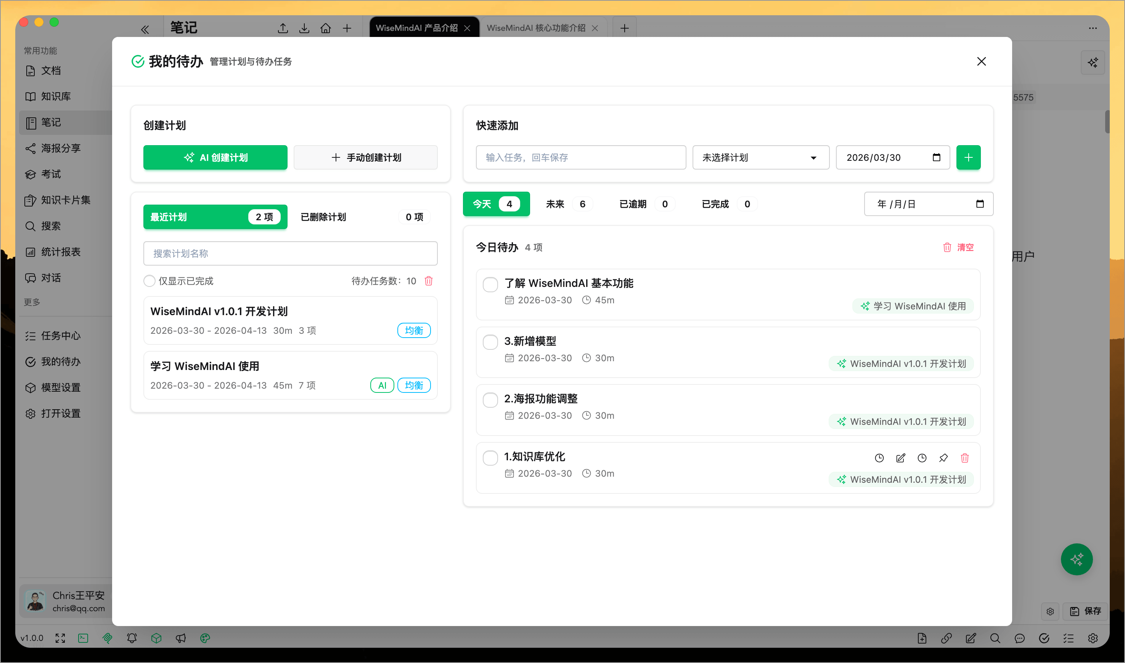Open the color palette icon in status bar
The image size is (1125, 663).
(205, 638)
